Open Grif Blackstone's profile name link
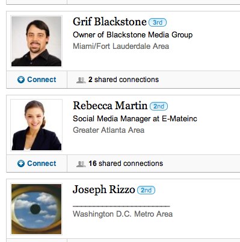The height and width of the screenshot is (242, 240). pyautogui.click(x=109, y=22)
